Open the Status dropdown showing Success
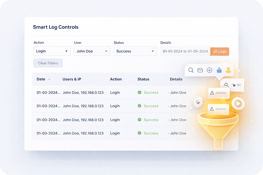 click(x=135, y=51)
